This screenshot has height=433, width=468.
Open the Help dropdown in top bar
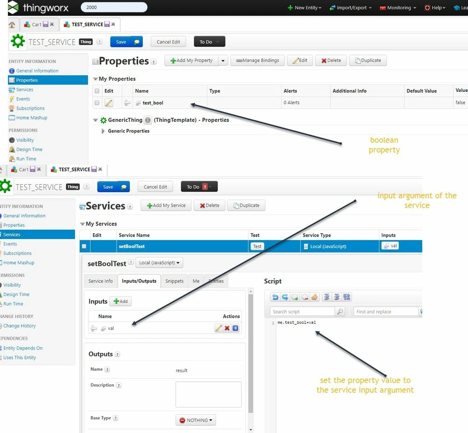[435, 8]
